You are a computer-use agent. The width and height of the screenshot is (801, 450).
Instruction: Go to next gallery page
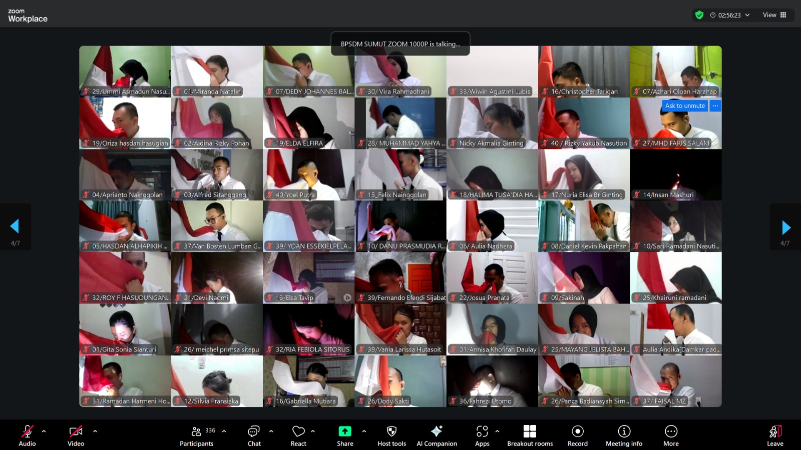click(786, 228)
